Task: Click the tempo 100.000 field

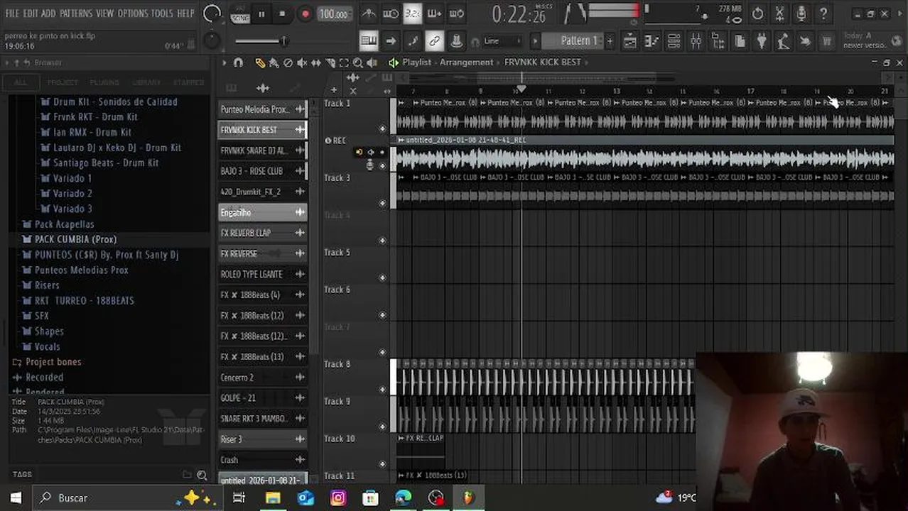Action: pyautogui.click(x=333, y=14)
